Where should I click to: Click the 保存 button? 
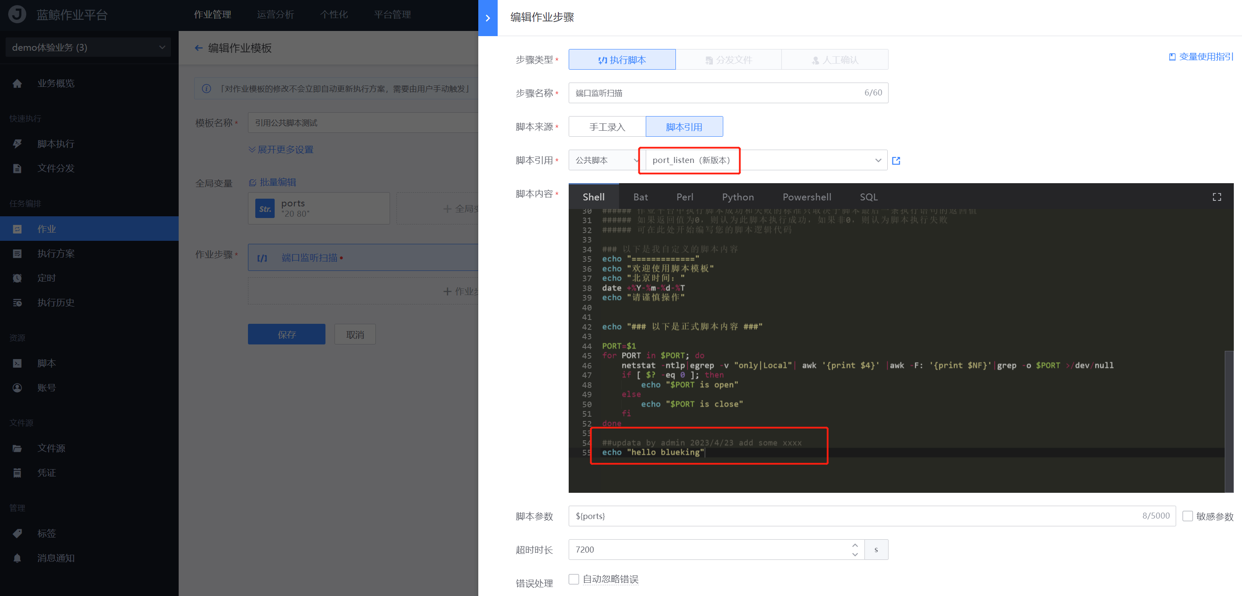point(286,334)
